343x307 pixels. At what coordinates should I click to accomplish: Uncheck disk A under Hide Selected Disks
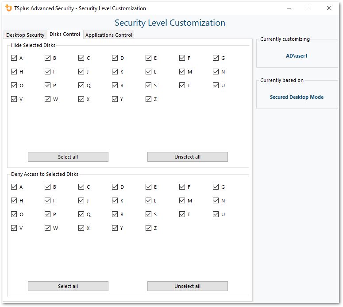point(14,58)
